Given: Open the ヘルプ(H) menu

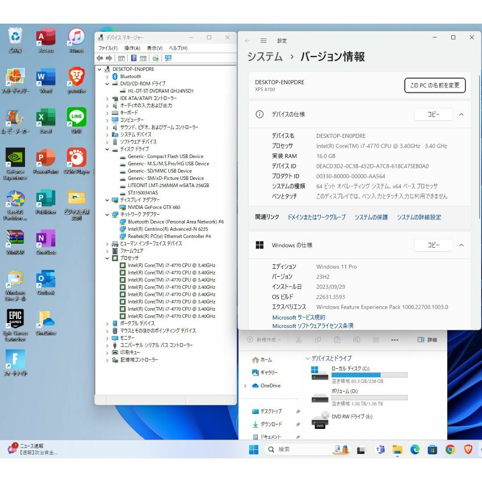Looking at the screenshot, I should point(178,48).
